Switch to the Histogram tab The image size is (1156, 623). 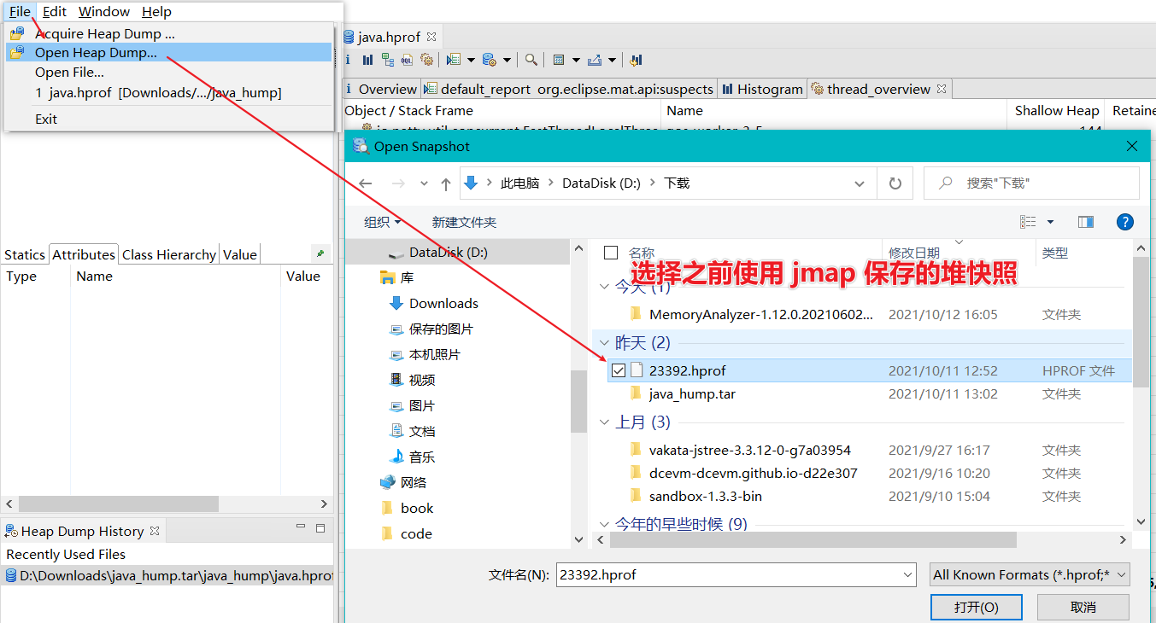(x=763, y=89)
